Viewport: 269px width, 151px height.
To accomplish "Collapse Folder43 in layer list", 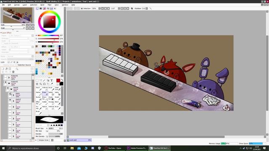I will tap(9, 83).
